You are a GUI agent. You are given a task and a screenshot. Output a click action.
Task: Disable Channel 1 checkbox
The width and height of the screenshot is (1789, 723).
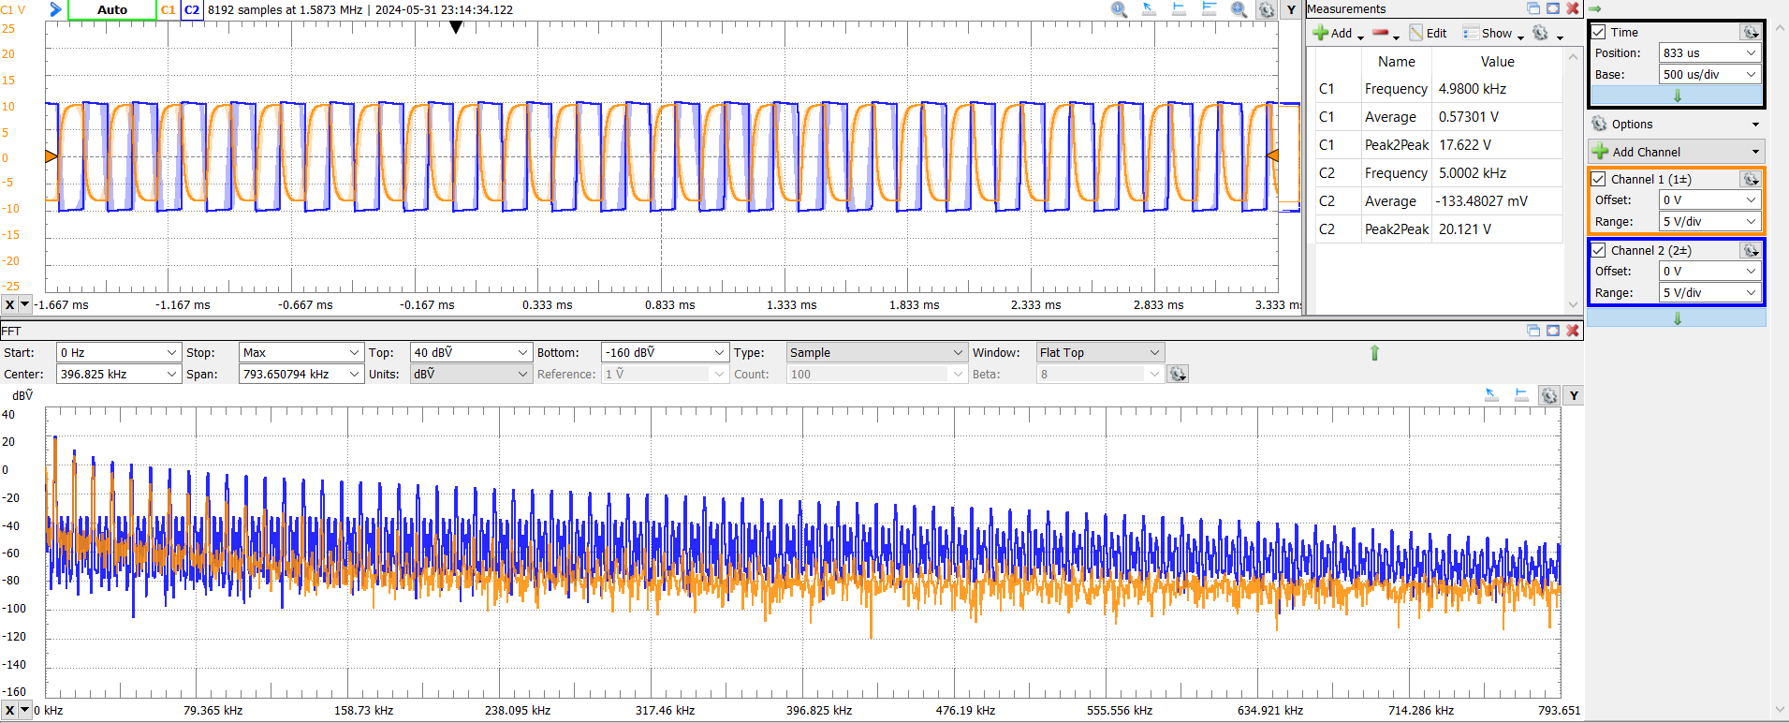pyautogui.click(x=1599, y=179)
